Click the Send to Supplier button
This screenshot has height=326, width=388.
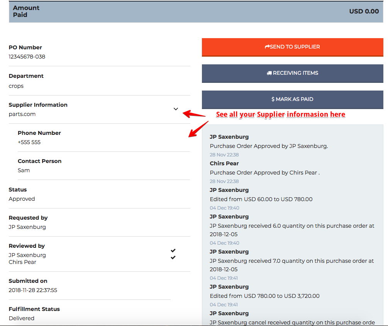click(293, 47)
